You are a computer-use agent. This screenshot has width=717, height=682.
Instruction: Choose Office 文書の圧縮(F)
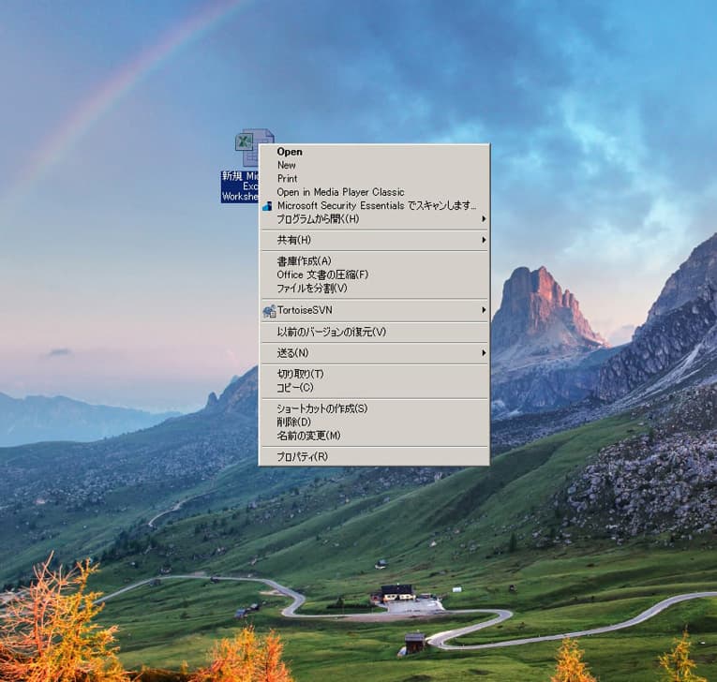[x=322, y=274]
